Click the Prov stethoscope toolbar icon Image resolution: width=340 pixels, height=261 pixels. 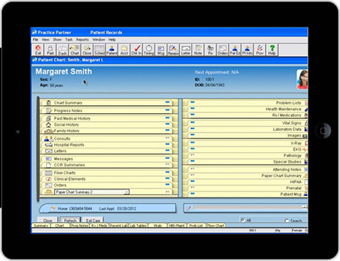pyautogui.click(x=259, y=50)
